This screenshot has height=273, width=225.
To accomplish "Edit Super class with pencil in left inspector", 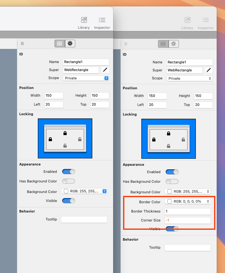I will (x=105, y=70).
